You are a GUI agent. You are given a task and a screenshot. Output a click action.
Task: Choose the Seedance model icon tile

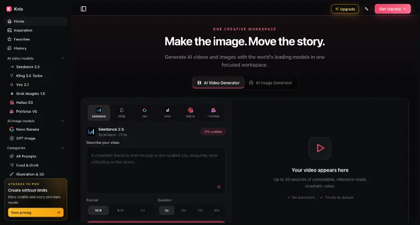99,113
